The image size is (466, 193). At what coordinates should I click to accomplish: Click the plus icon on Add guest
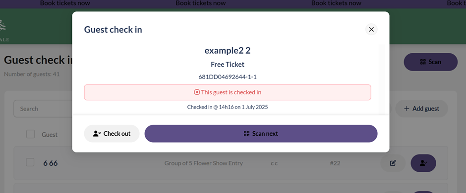(x=407, y=109)
